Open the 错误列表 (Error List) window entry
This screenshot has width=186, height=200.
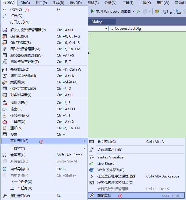[19, 103]
